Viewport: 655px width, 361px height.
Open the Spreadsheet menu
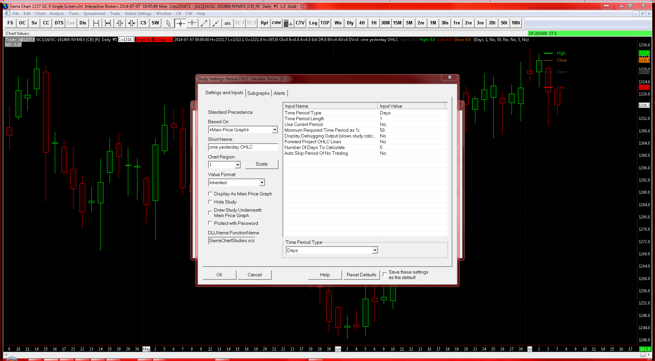coord(94,14)
